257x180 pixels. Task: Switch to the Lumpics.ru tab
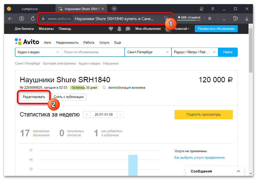[30, 9]
